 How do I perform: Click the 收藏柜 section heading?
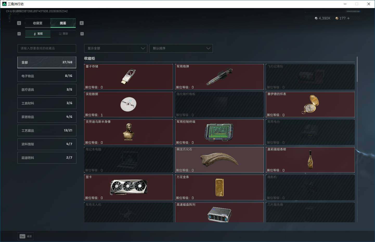coord(89,58)
